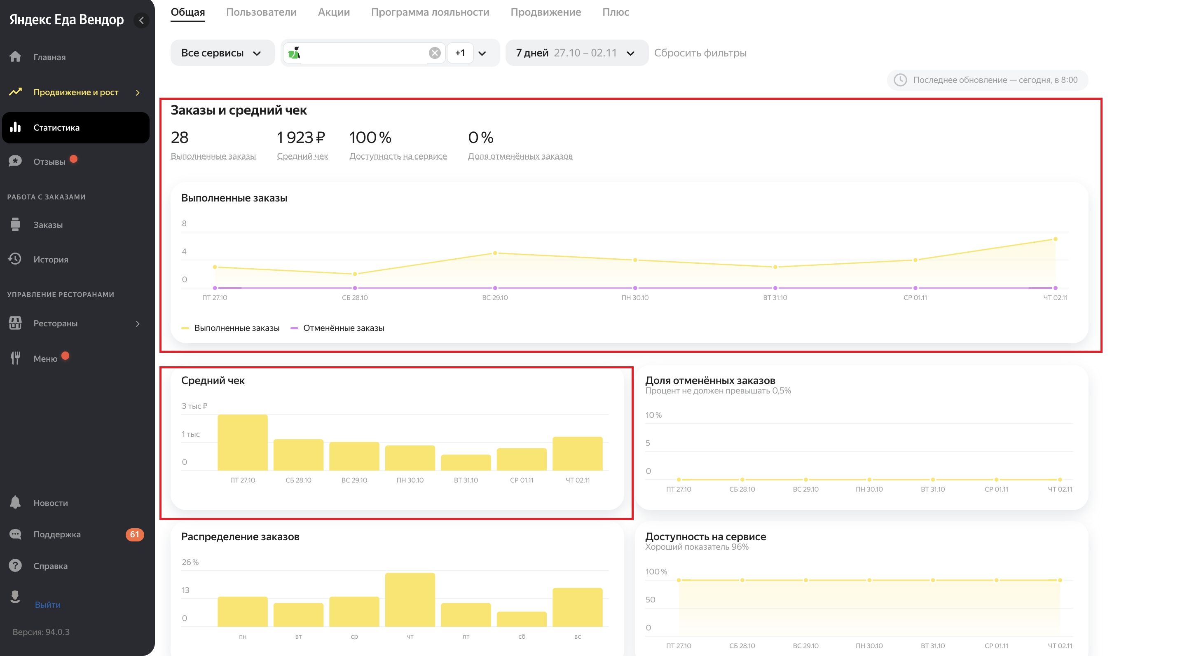
Task: Click the Выйти logout link
Action: pyautogui.click(x=48, y=604)
